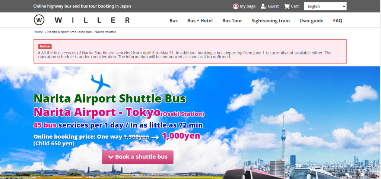This screenshot has height=179, width=381.
Task: Click the circular W logo
Action: point(39,20)
